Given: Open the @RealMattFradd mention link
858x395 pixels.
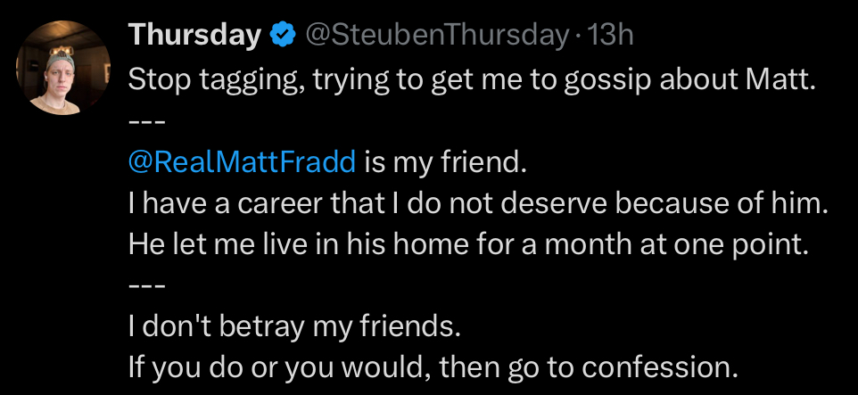Looking at the screenshot, I should pyautogui.click(x=243, y=162).
